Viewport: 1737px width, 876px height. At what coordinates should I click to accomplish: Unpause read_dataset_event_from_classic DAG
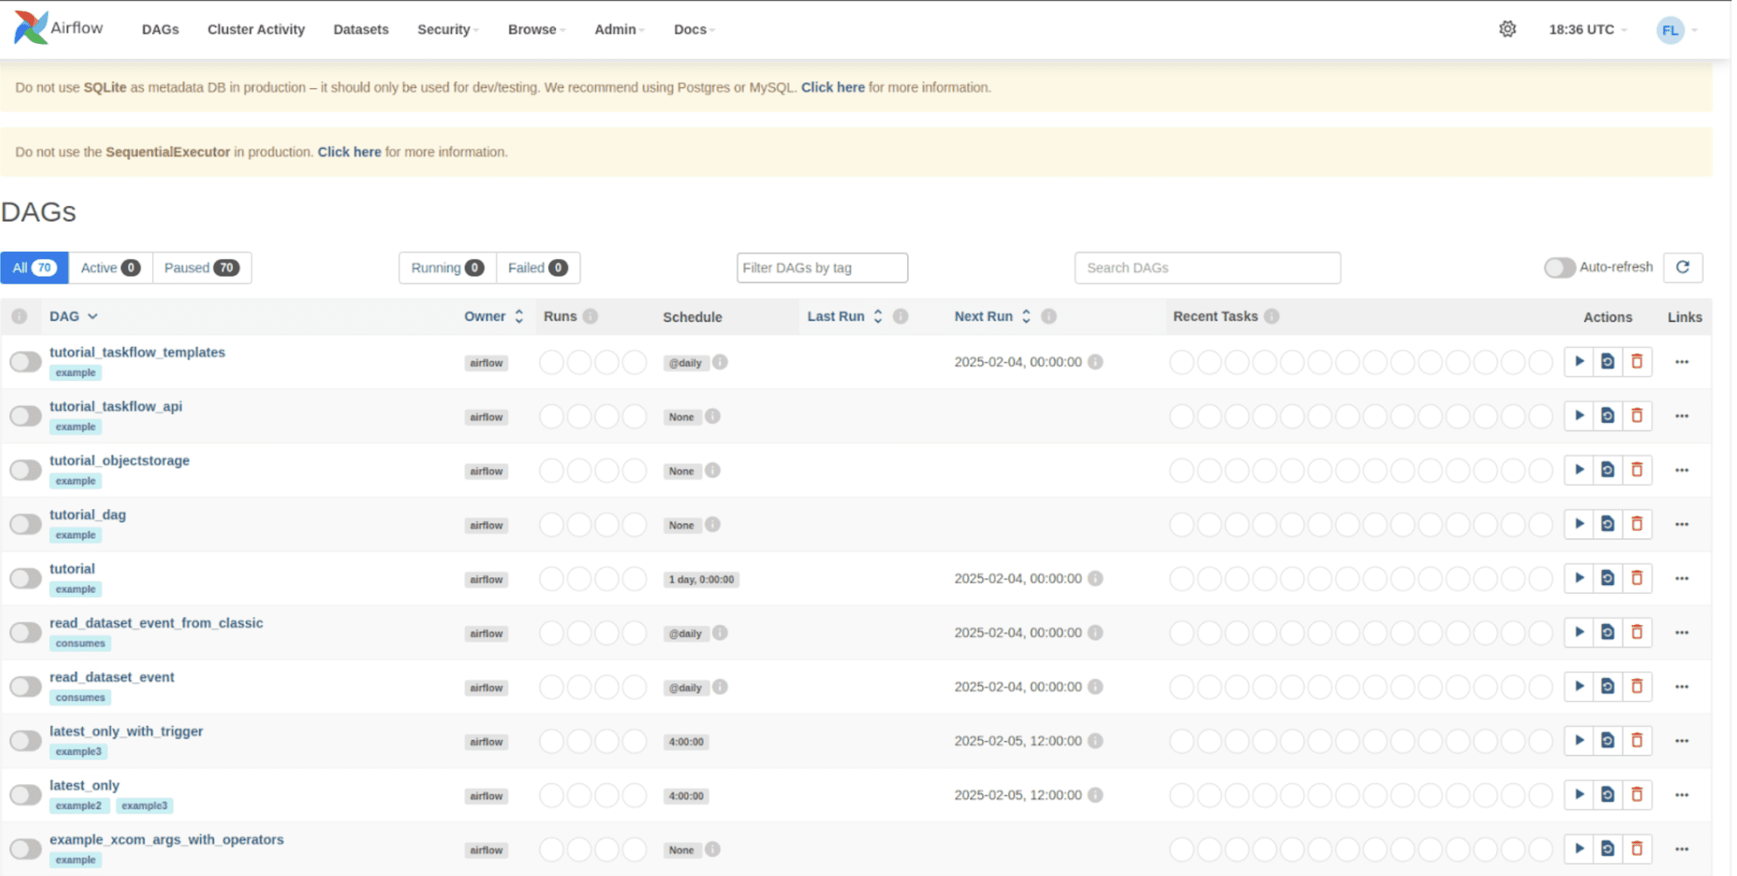pyautogui.click(x=26, y=633)
